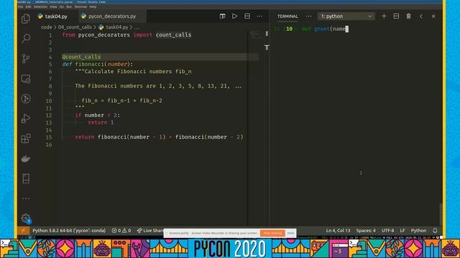Screen dimensions: 460x258
Task: Click the terminal scrollbar at bottom right
Action: pyautogui.click(x=441, y=214)
